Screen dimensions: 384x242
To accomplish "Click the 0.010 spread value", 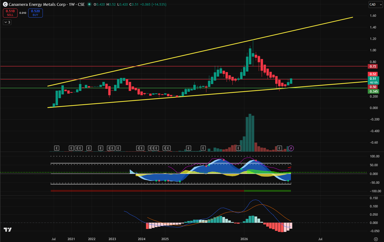I will pos(23,13).
